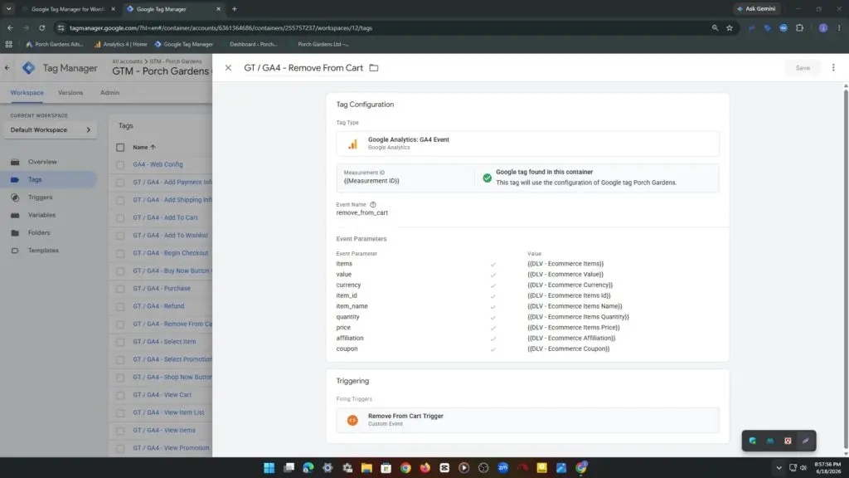Image resolution: width=849 pixels, height=478 pixels.
Task: Open Triggers in the sidebar
Action: pos(40,198)
